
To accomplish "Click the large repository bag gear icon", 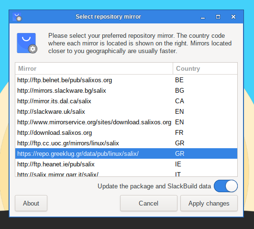I will click(x=27, y=43).
